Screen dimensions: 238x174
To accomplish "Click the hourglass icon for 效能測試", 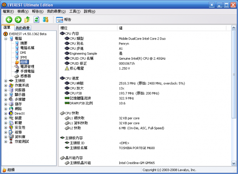I will point(11,141).
